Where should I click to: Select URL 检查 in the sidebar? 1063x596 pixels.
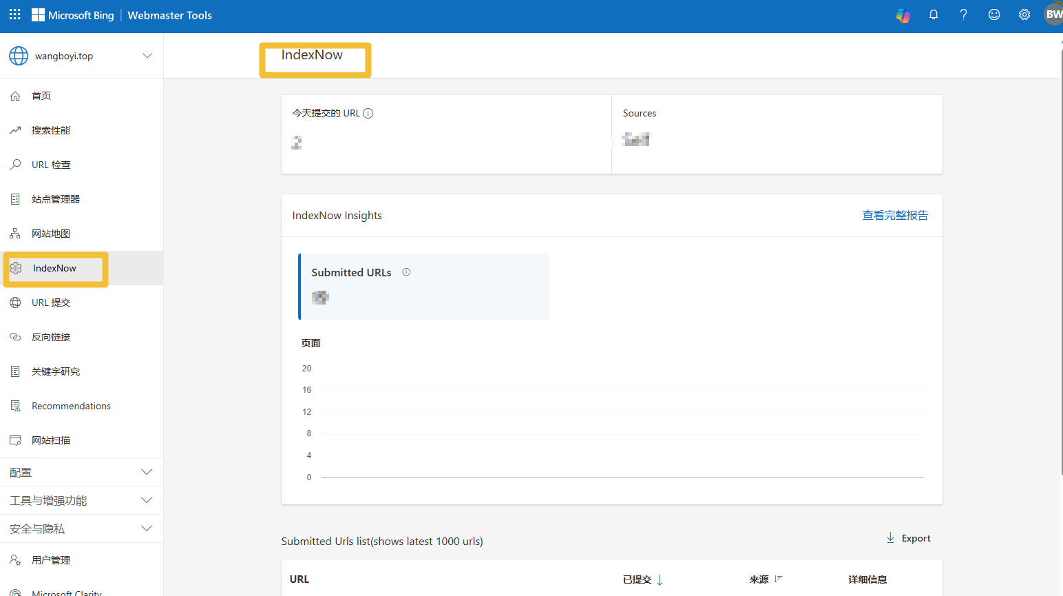(x=51, y=165)
